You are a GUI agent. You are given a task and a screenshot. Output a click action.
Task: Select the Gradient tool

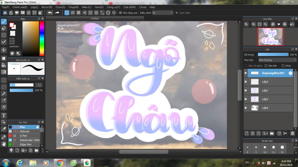point(3,72)
